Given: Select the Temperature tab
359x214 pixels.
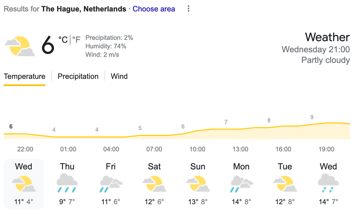Looking at the screenshot, I should coord(24,77).
